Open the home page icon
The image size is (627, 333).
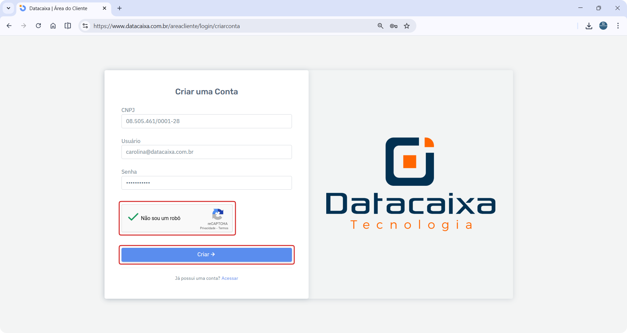pos(53,26)
